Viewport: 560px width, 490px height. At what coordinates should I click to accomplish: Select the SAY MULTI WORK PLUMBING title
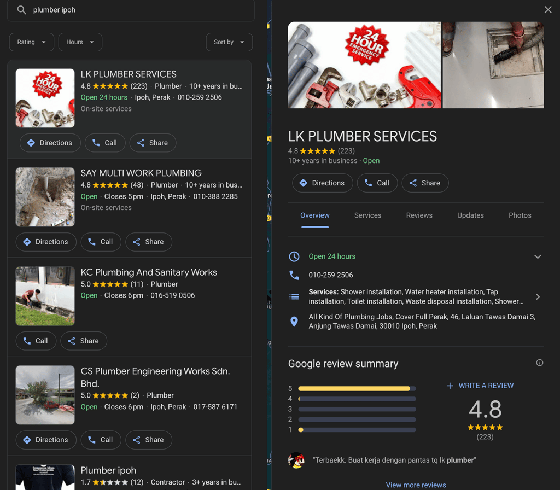pos(141,173)
